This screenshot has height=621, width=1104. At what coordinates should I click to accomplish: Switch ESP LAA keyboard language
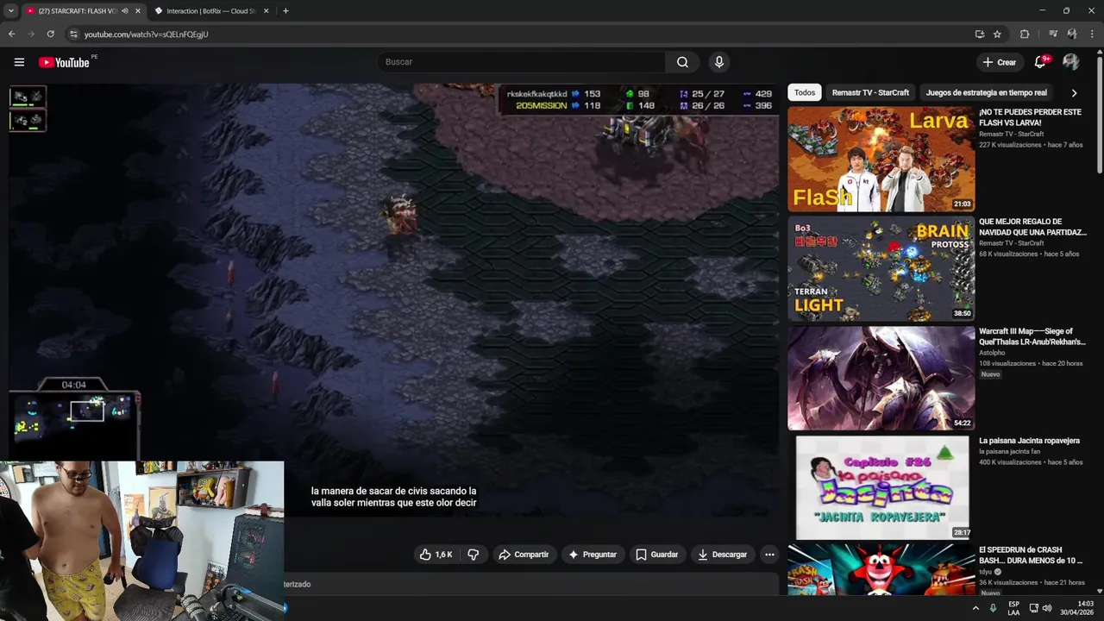(x=1013, y=608)
